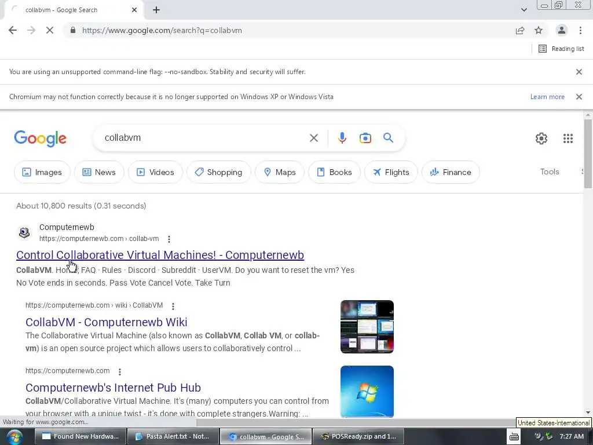Open the Learn more link
This screenshot has width=593, height=445.
coord(547,97)
